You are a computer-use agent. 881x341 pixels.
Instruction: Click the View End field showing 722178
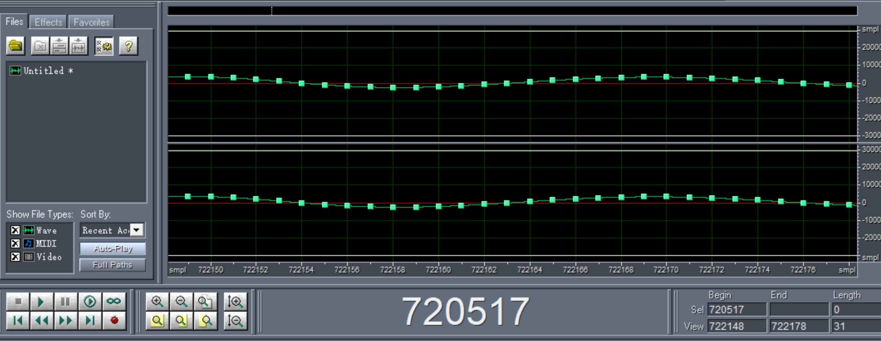point(799,326)
